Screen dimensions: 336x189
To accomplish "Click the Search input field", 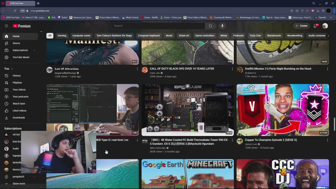I will point(158,26).
